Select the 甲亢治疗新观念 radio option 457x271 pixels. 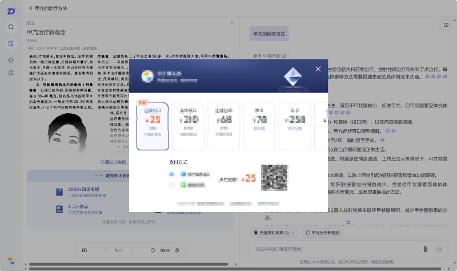pos(308,233)
